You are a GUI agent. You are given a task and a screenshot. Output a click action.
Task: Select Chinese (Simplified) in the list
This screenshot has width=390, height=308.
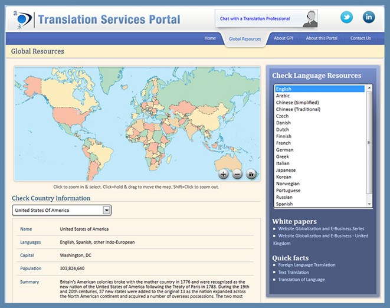pyautogui.click(x=320, y=102)
